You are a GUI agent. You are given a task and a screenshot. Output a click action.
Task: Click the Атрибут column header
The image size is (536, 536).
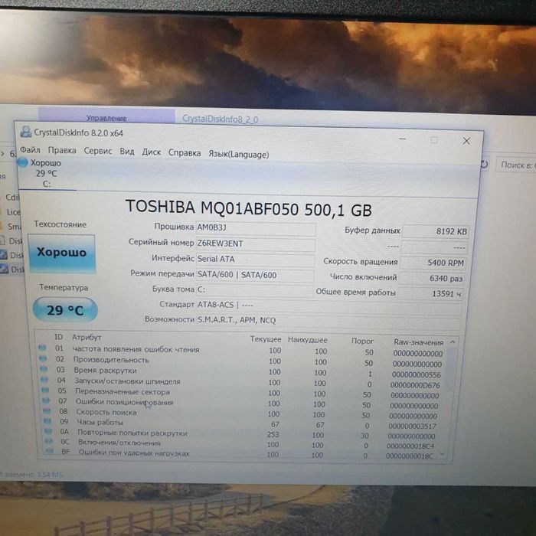point(87,338)
